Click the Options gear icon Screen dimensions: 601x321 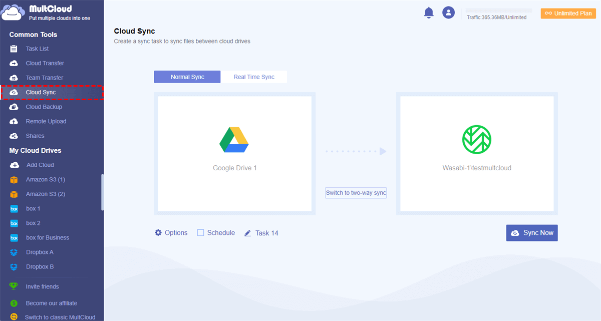[x=158, y=232]
